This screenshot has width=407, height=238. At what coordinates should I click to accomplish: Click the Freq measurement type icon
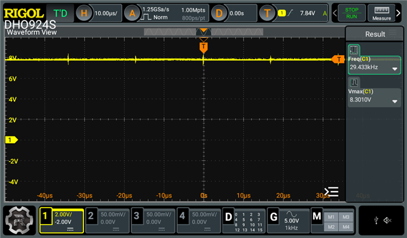(x=354, y=50)
